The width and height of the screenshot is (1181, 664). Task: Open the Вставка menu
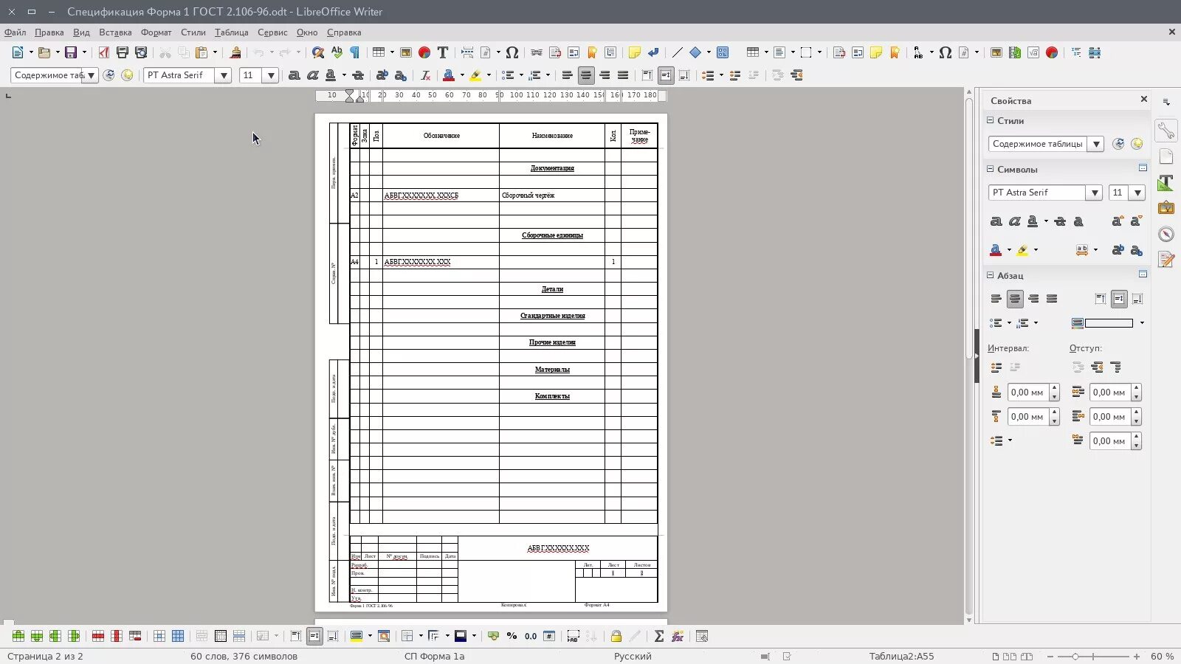point(115,32)
